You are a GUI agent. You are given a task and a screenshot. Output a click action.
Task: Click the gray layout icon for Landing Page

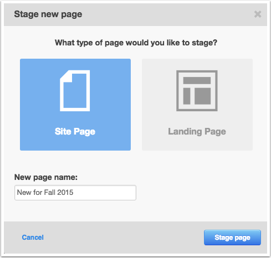(x=197, y=91)
